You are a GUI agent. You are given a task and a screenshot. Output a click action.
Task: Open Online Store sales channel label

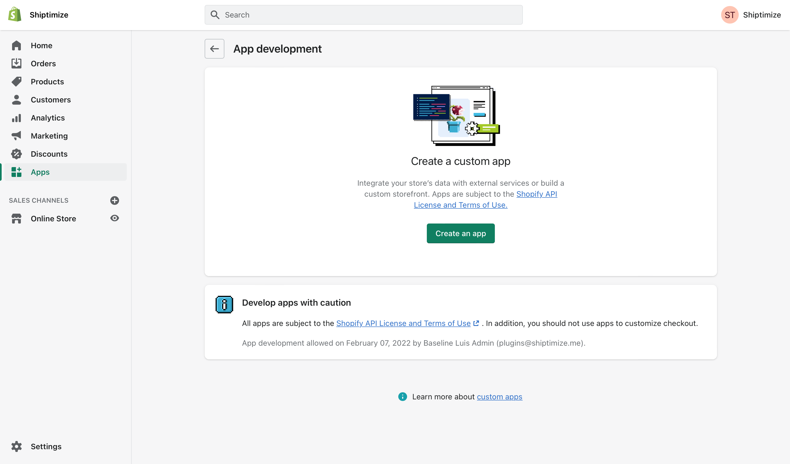(53, 219)
